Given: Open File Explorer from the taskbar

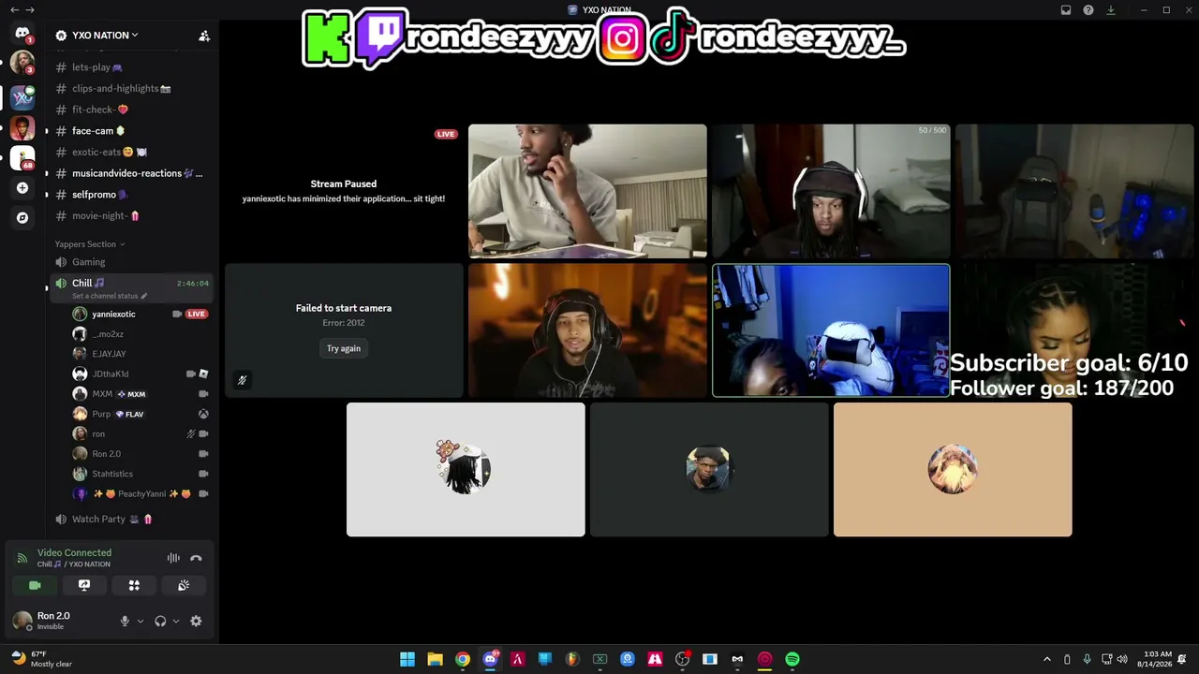Looking at the screenshot, I should click(435, 659).
